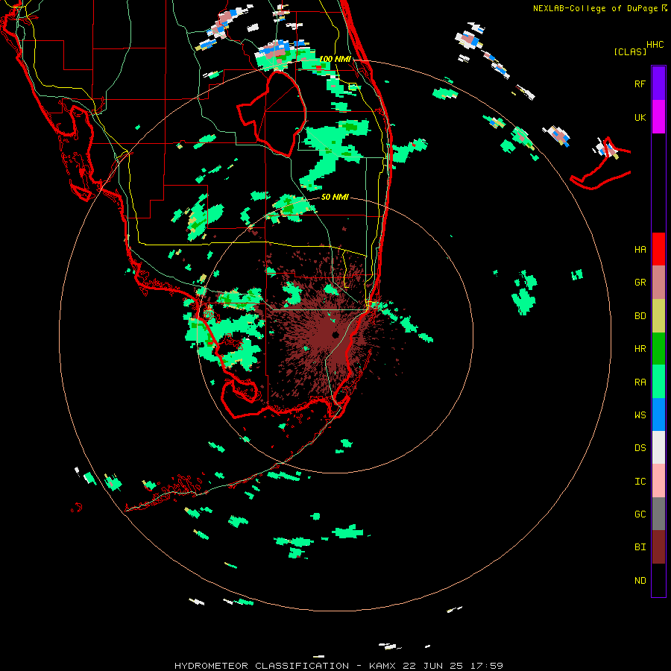671x671 pixels.
Task: Click the WS legend label
Action: coord(640,415)
